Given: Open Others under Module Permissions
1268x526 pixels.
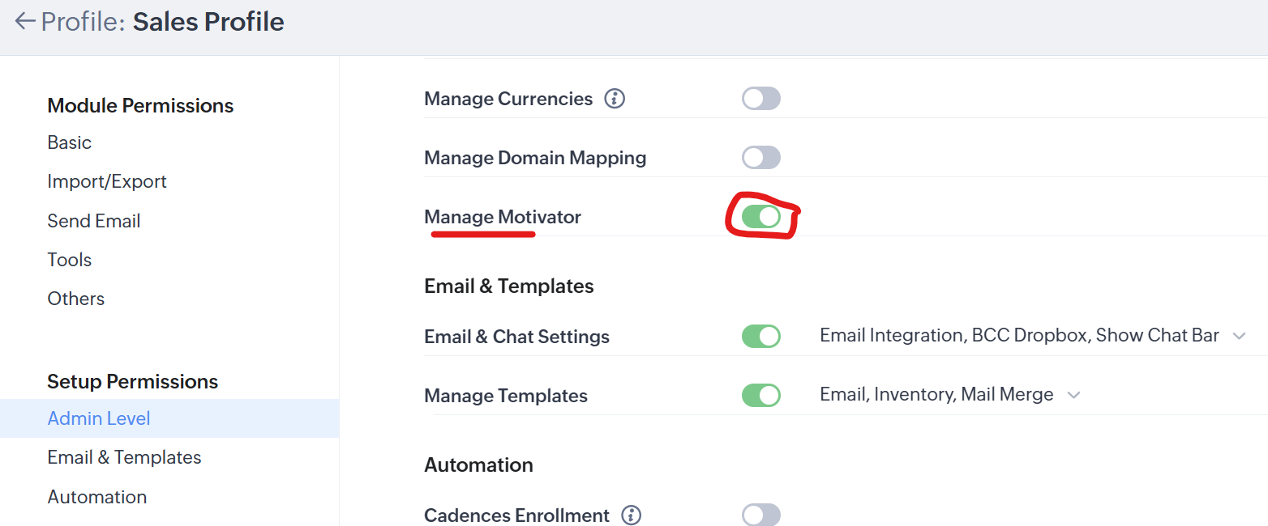Looking at the screenshot, I should pyautogui.click(x=76, y=299).
